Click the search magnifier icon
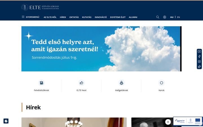This screenshot has width=203, height=127. click(158, 17)
